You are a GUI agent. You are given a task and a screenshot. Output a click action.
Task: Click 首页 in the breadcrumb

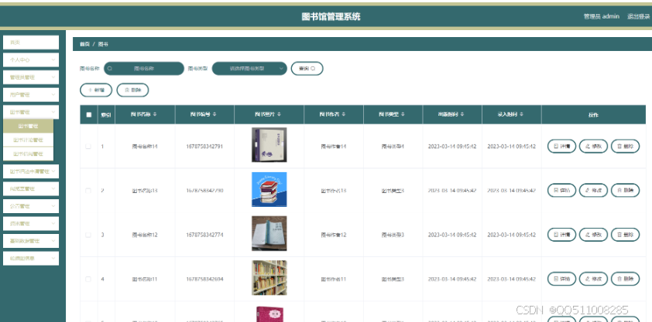pyautogui.click(x=84, y=44)
